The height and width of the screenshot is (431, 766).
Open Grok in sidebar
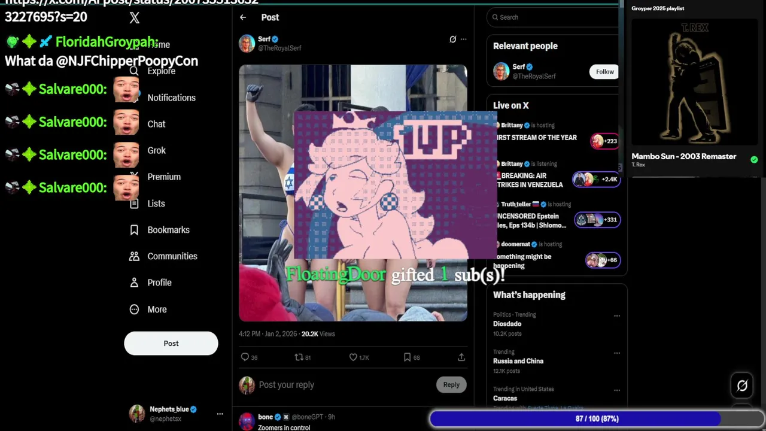[156, 150]
